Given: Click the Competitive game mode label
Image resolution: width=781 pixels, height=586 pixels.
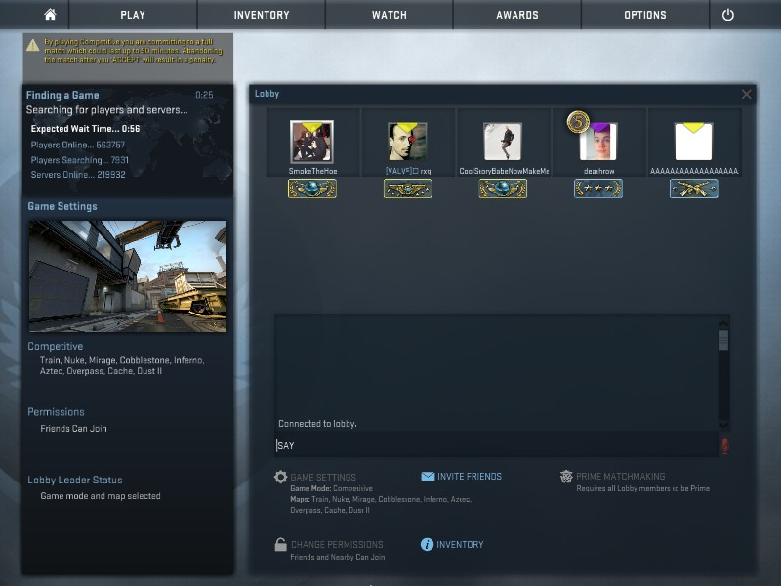Looking at the screenshot, I should 56,346.
